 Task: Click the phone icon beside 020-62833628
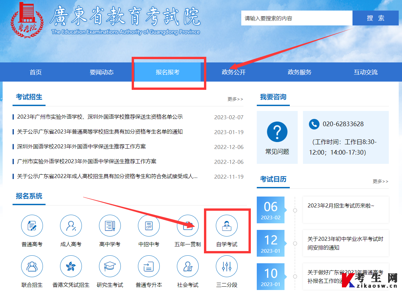[x=314, y=124]
